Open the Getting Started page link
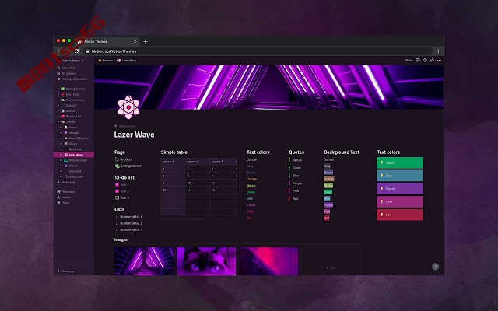The image size is (498, 311). (131, 166)
